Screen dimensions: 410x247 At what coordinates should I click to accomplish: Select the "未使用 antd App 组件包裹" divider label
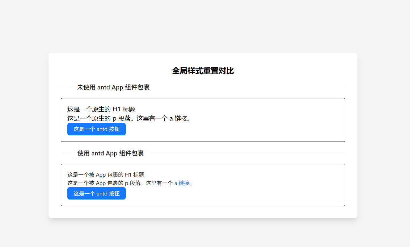pyautogui.click(x=113, y=87)
